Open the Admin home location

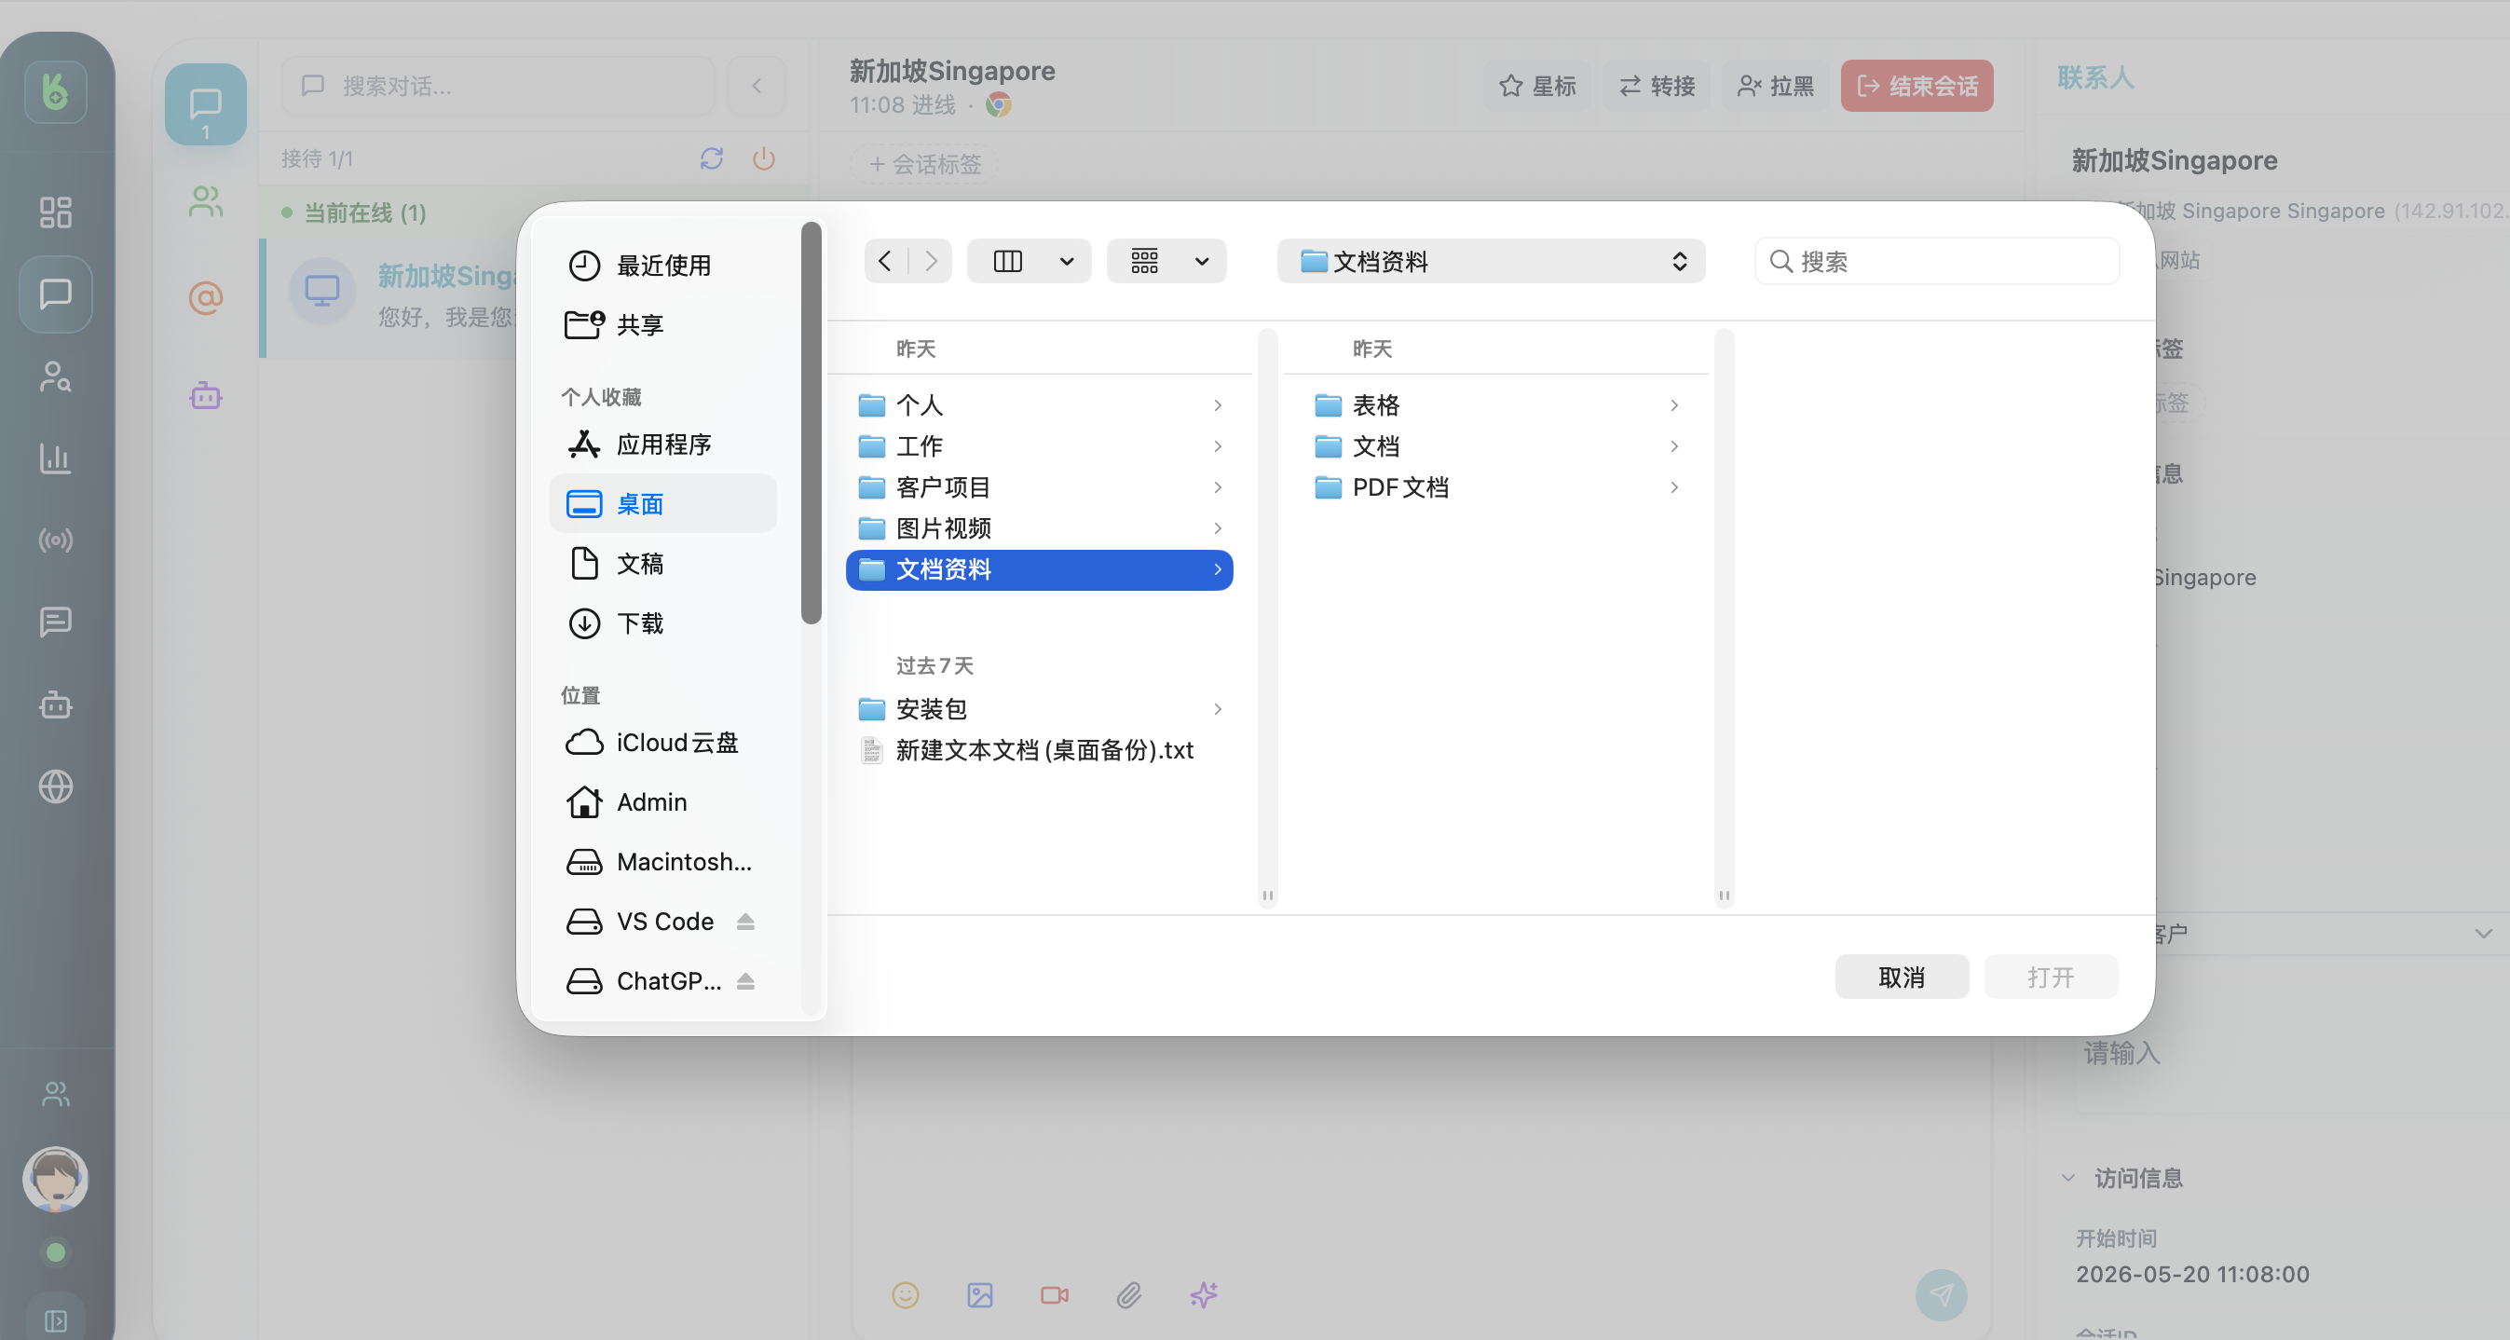click(662, 802)
